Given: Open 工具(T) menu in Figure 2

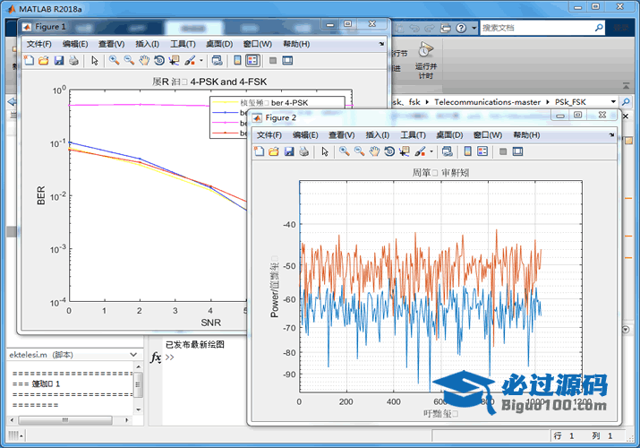Looking at the screenshot, I should coord(413,134).
